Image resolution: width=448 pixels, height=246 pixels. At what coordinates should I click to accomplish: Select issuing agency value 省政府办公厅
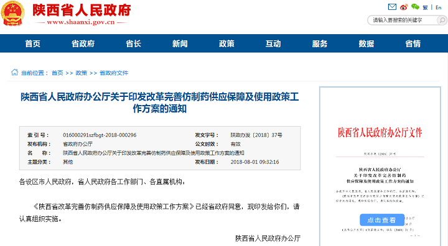click(77, 144)
